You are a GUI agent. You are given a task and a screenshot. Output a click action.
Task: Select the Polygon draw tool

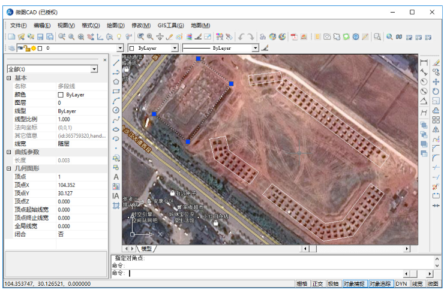116,81
